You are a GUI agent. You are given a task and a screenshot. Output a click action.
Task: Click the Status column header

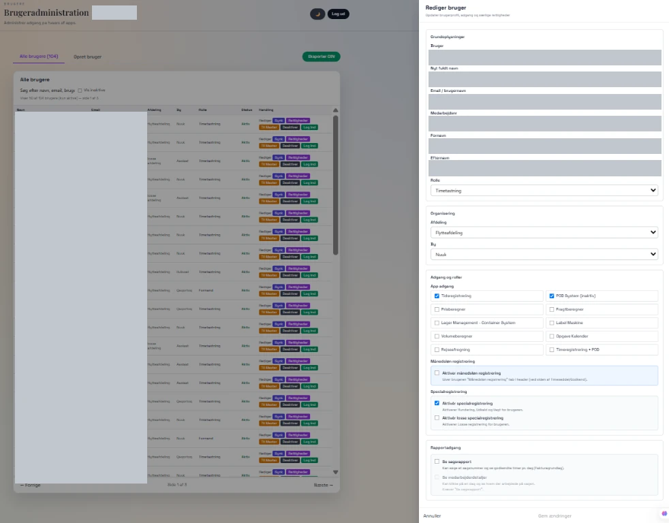(x=247, y=110)
